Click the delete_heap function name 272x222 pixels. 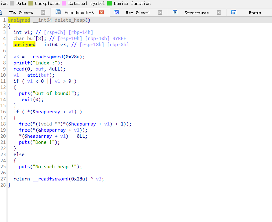70,20
